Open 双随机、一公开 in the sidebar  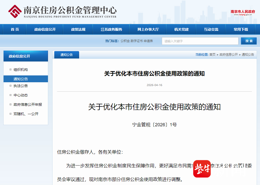click(26, 114)
